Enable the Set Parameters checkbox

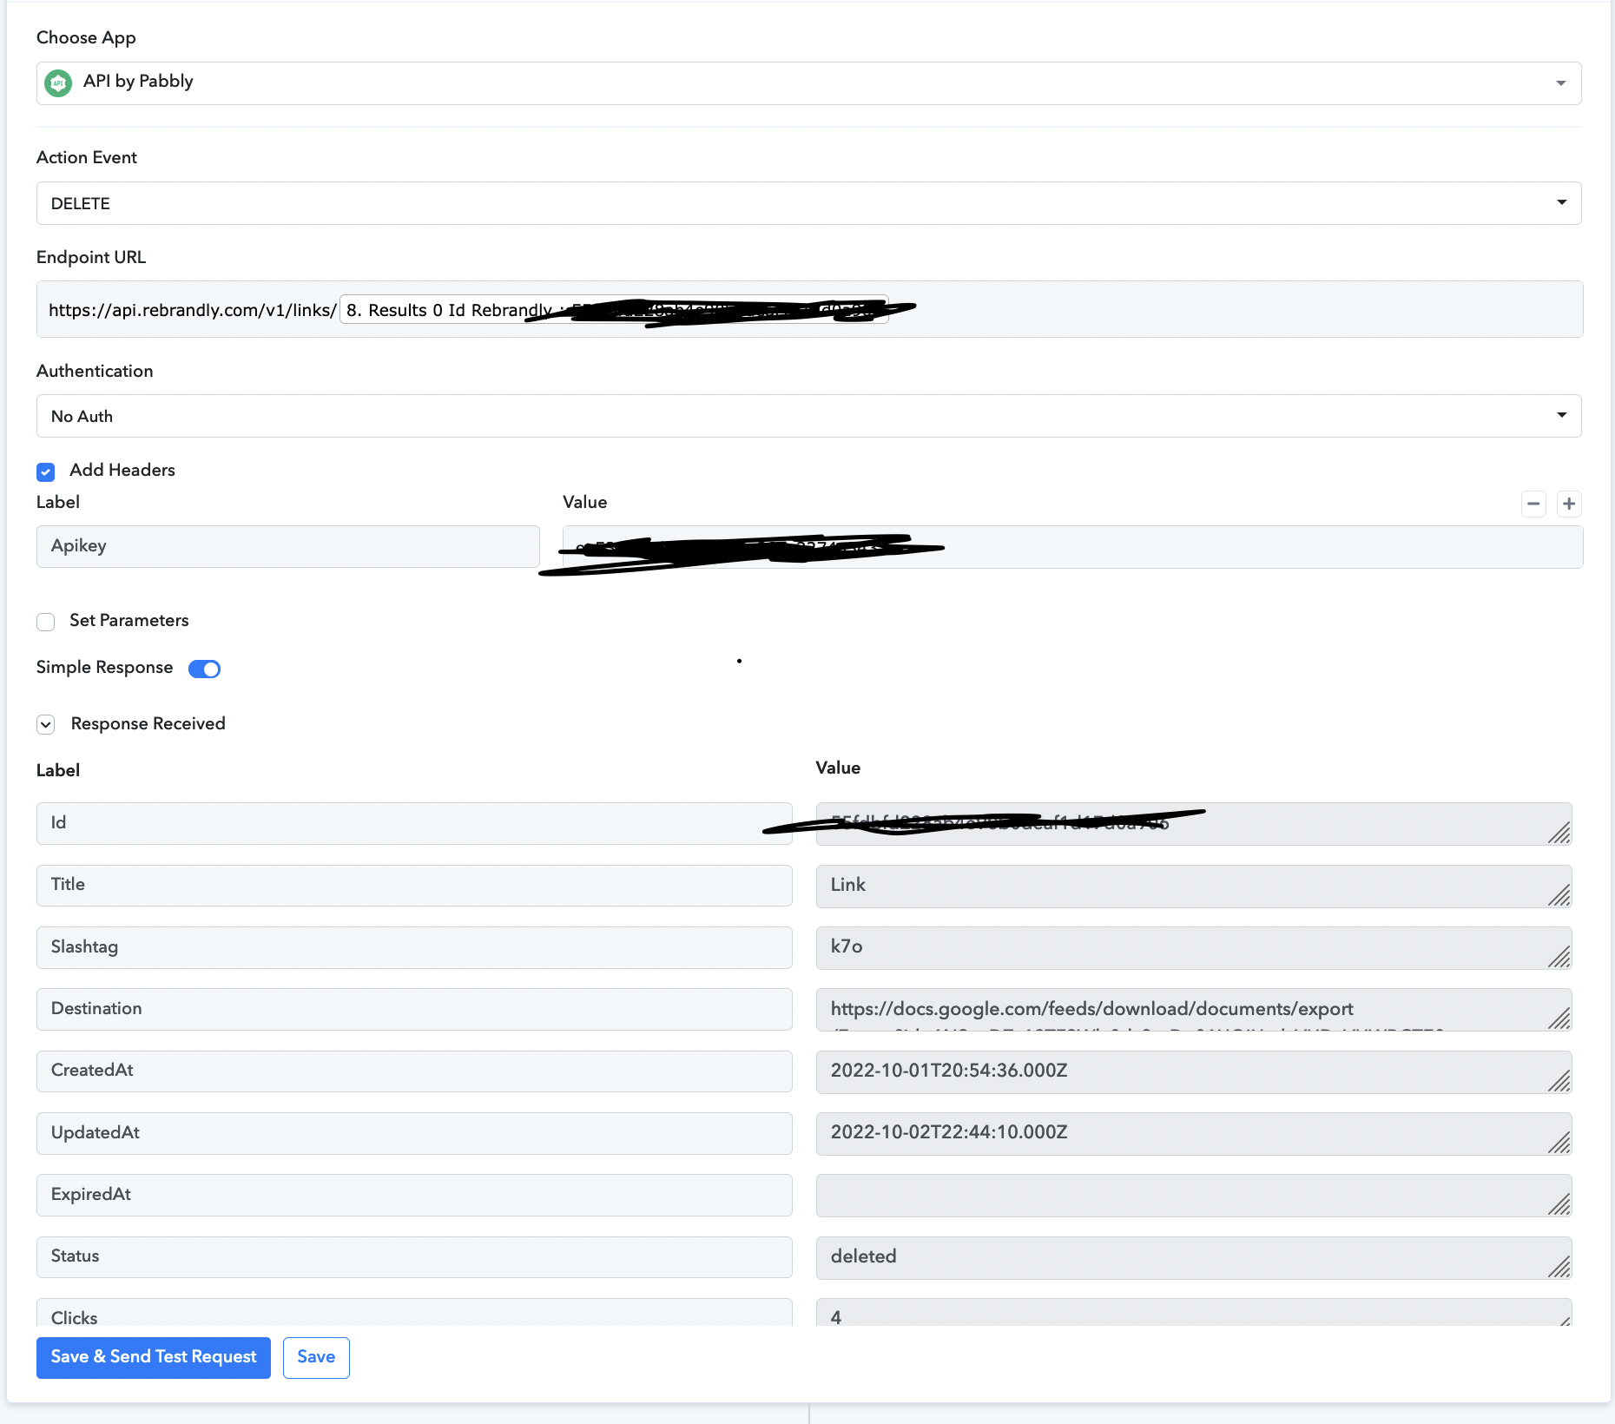tap(46, 622)
